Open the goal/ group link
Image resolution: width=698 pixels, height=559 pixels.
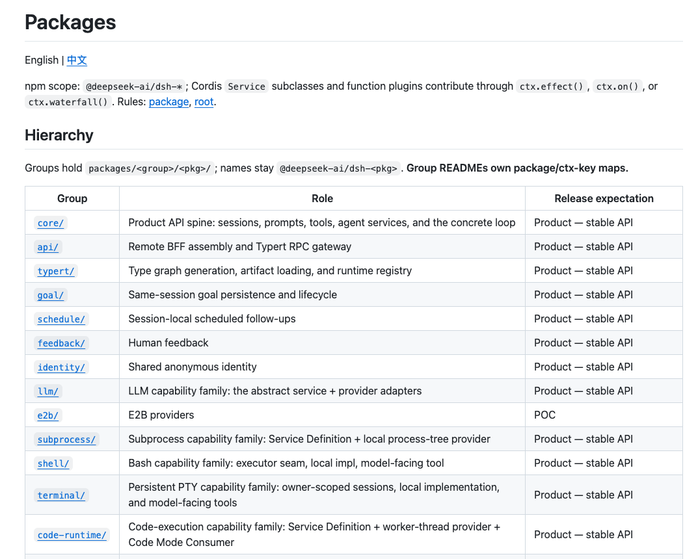(x=50, y=295)
